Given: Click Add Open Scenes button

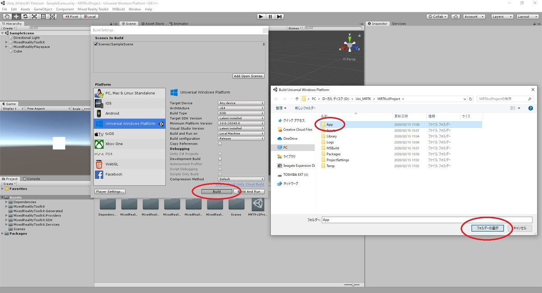Looking at the screenshot, I should 248,76.
